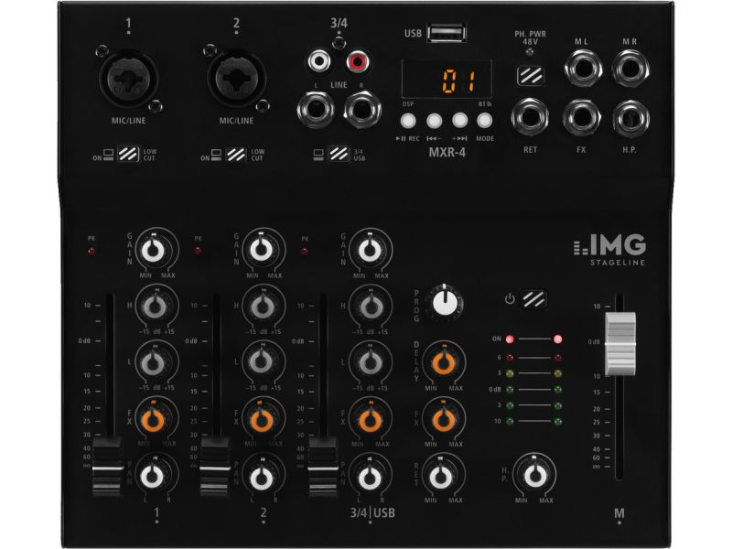
Task: Click the H.P. headphone volume knob
Action: point(533,475)
